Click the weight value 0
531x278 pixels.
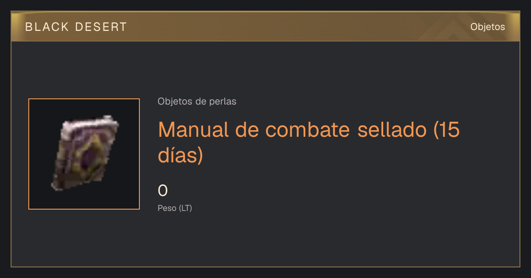pos(163,191)
